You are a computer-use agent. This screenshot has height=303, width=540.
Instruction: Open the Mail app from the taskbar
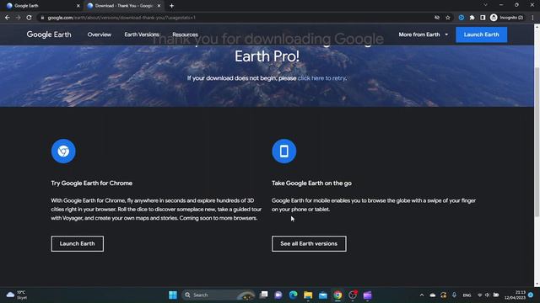(322, 295)
